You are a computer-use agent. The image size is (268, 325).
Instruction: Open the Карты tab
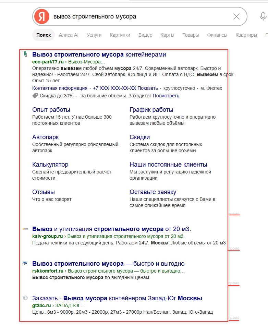pos(167,35)
